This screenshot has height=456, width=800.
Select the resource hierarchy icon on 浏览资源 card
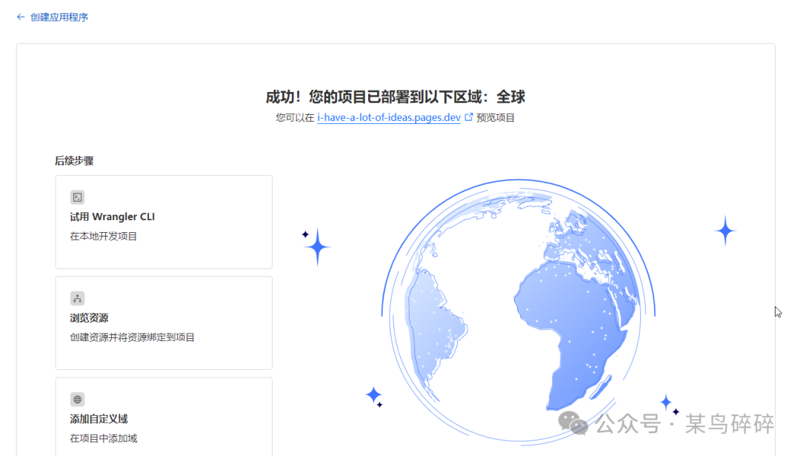76,298
